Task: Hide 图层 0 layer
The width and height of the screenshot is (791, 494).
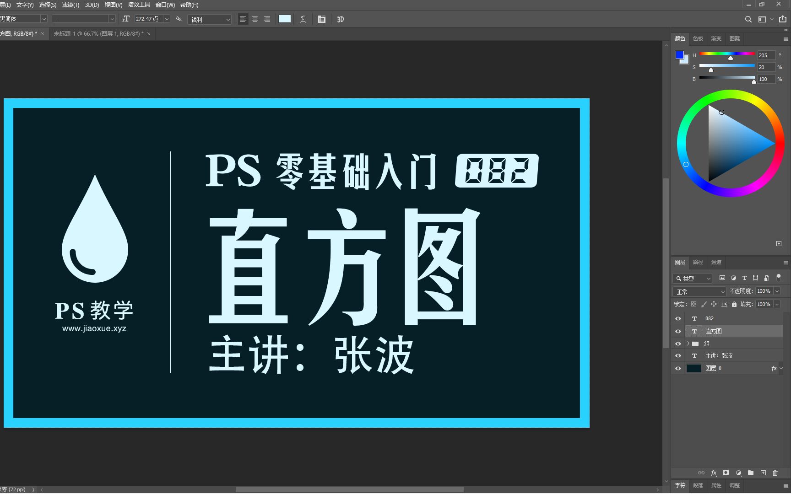Action: (x=678, y=368)
